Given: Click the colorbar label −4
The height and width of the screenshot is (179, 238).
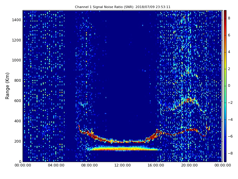Looking at the screenshot, I should (x=230, y=120).
